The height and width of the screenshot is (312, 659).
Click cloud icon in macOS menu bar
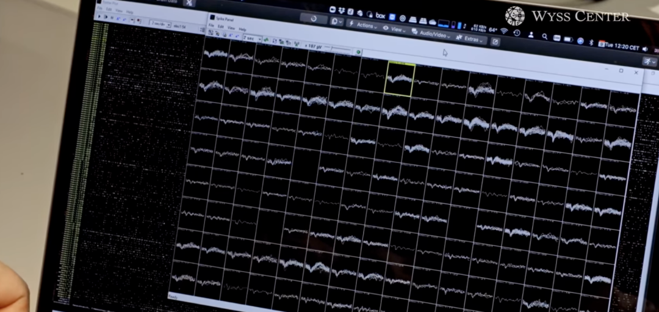pyautogui.click(x=433, y=22)
